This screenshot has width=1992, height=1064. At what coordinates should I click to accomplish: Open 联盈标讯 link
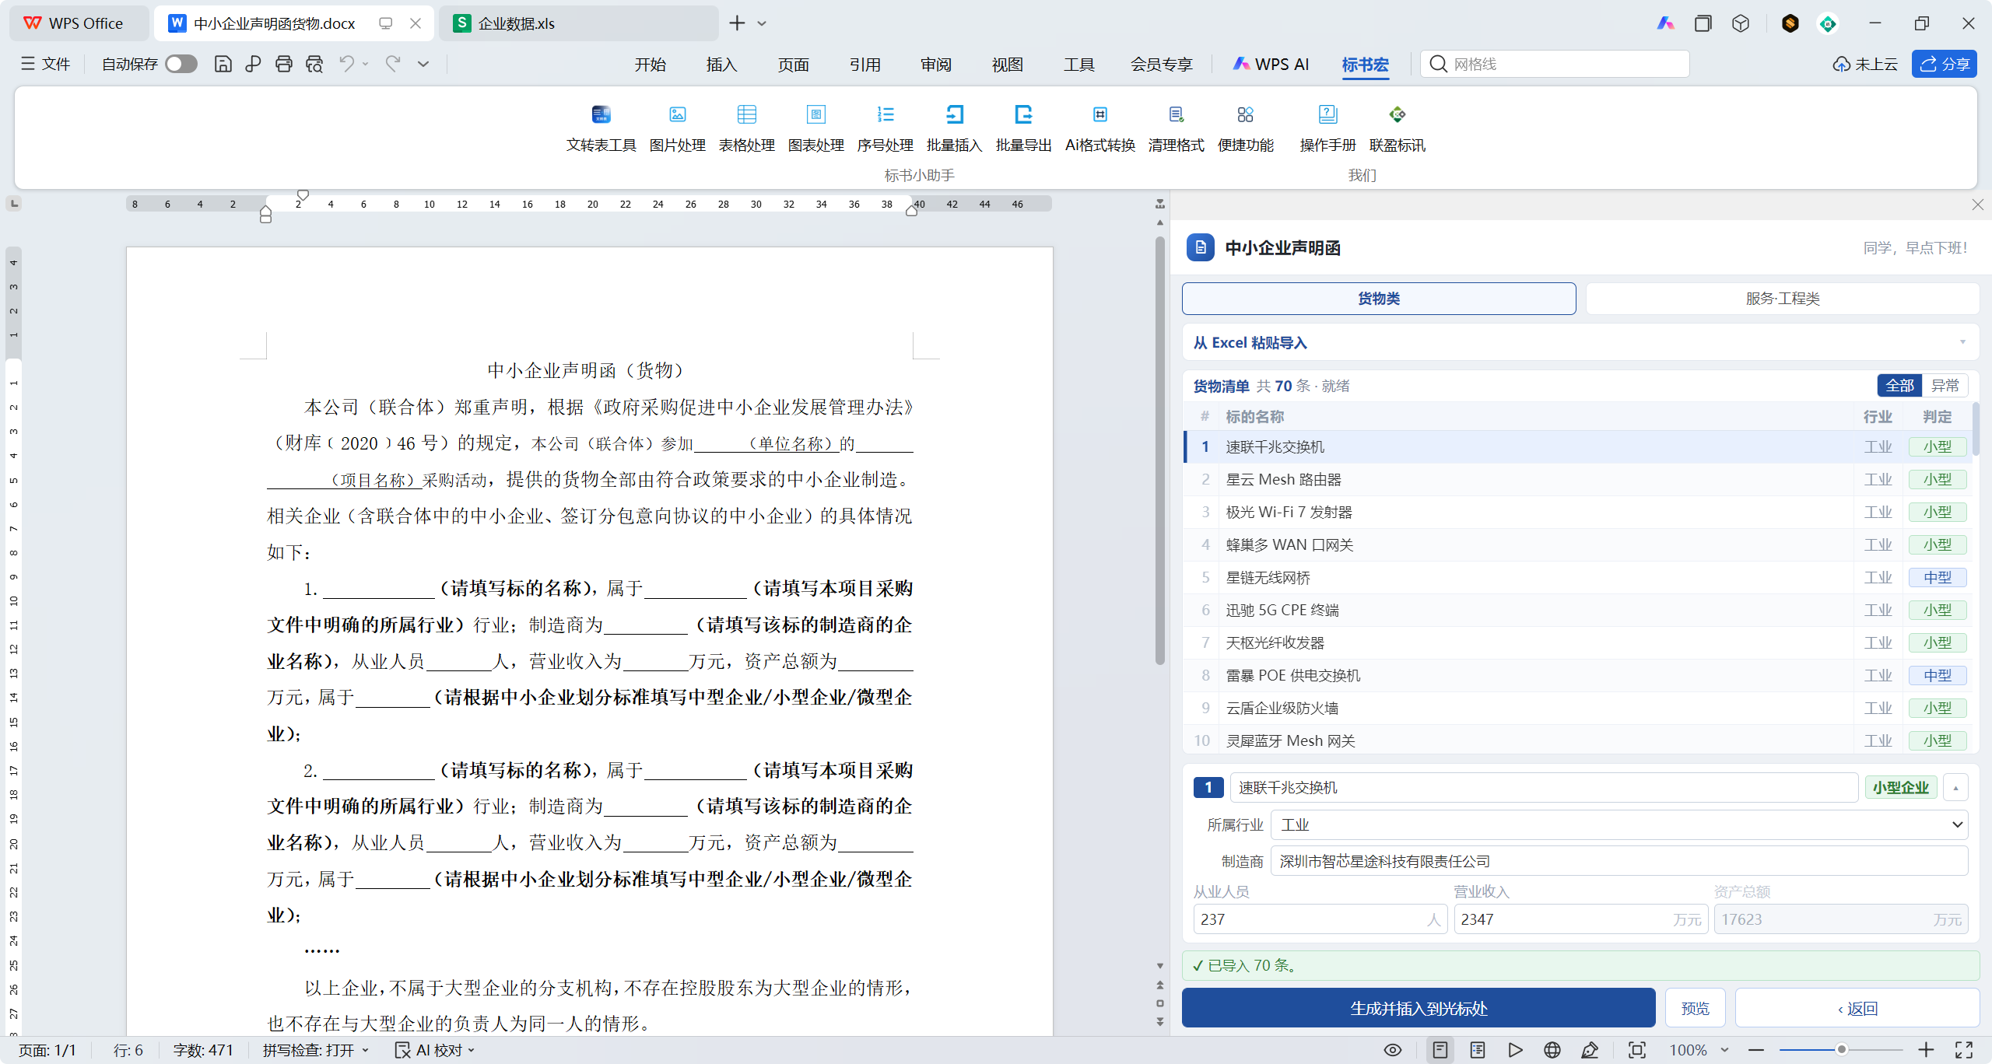pos(1397,128)
